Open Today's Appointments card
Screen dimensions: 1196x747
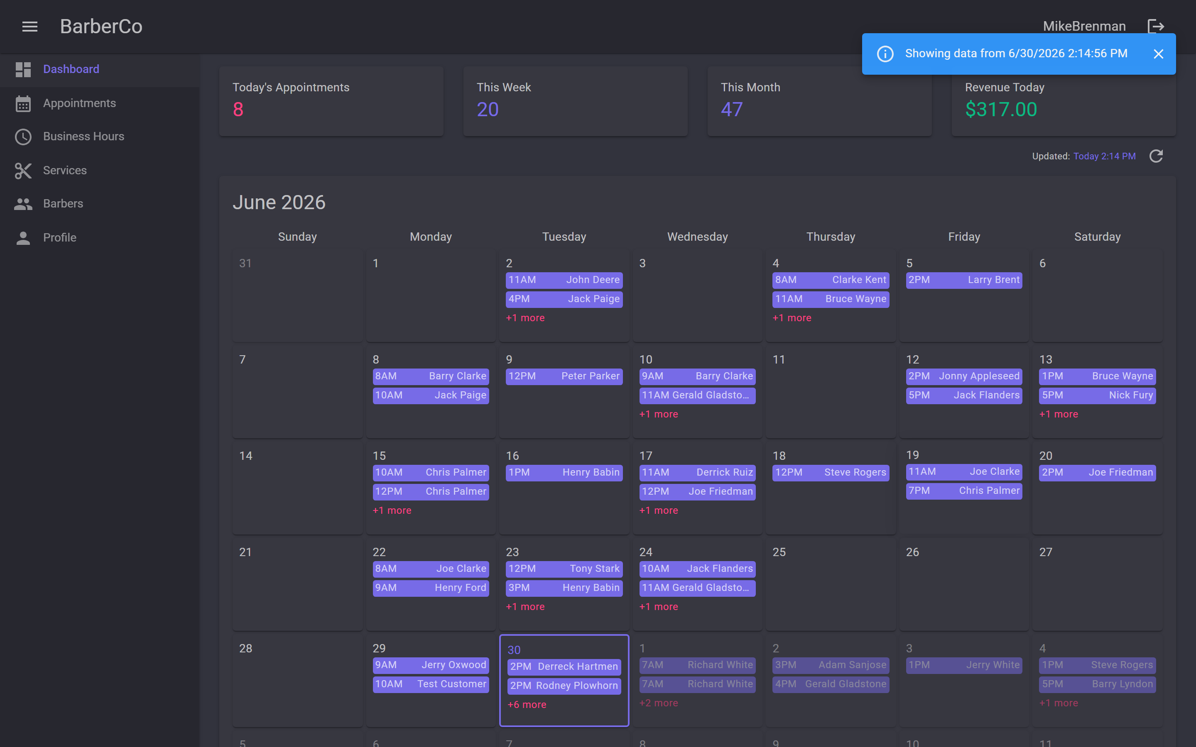(331, 101)
